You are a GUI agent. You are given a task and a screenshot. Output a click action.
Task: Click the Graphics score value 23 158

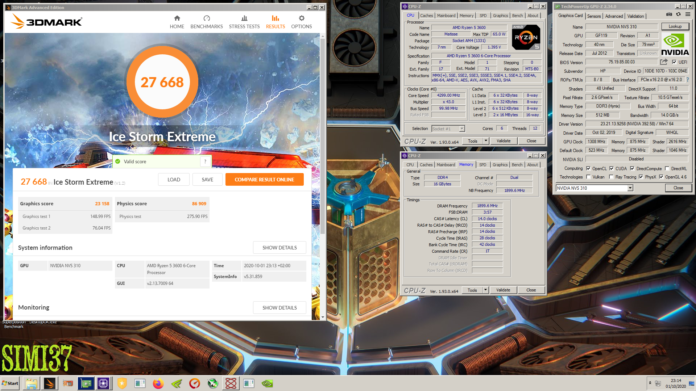coord(102,203)
